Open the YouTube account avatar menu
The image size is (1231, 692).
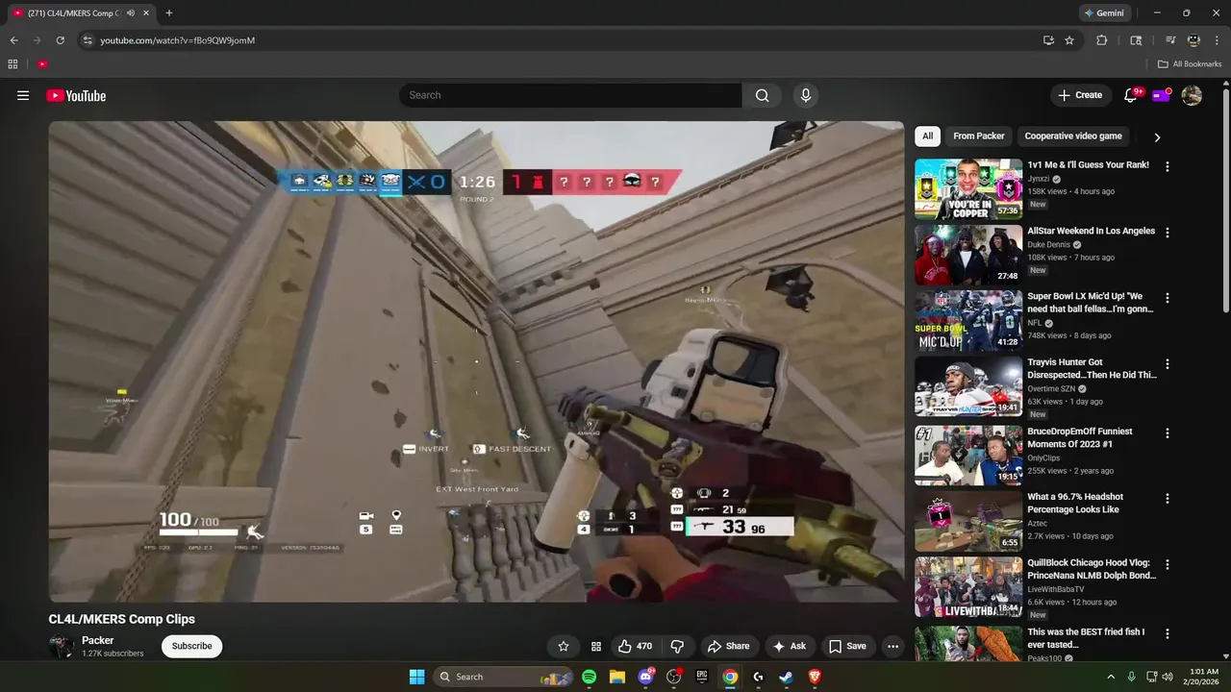[1192, 95]
